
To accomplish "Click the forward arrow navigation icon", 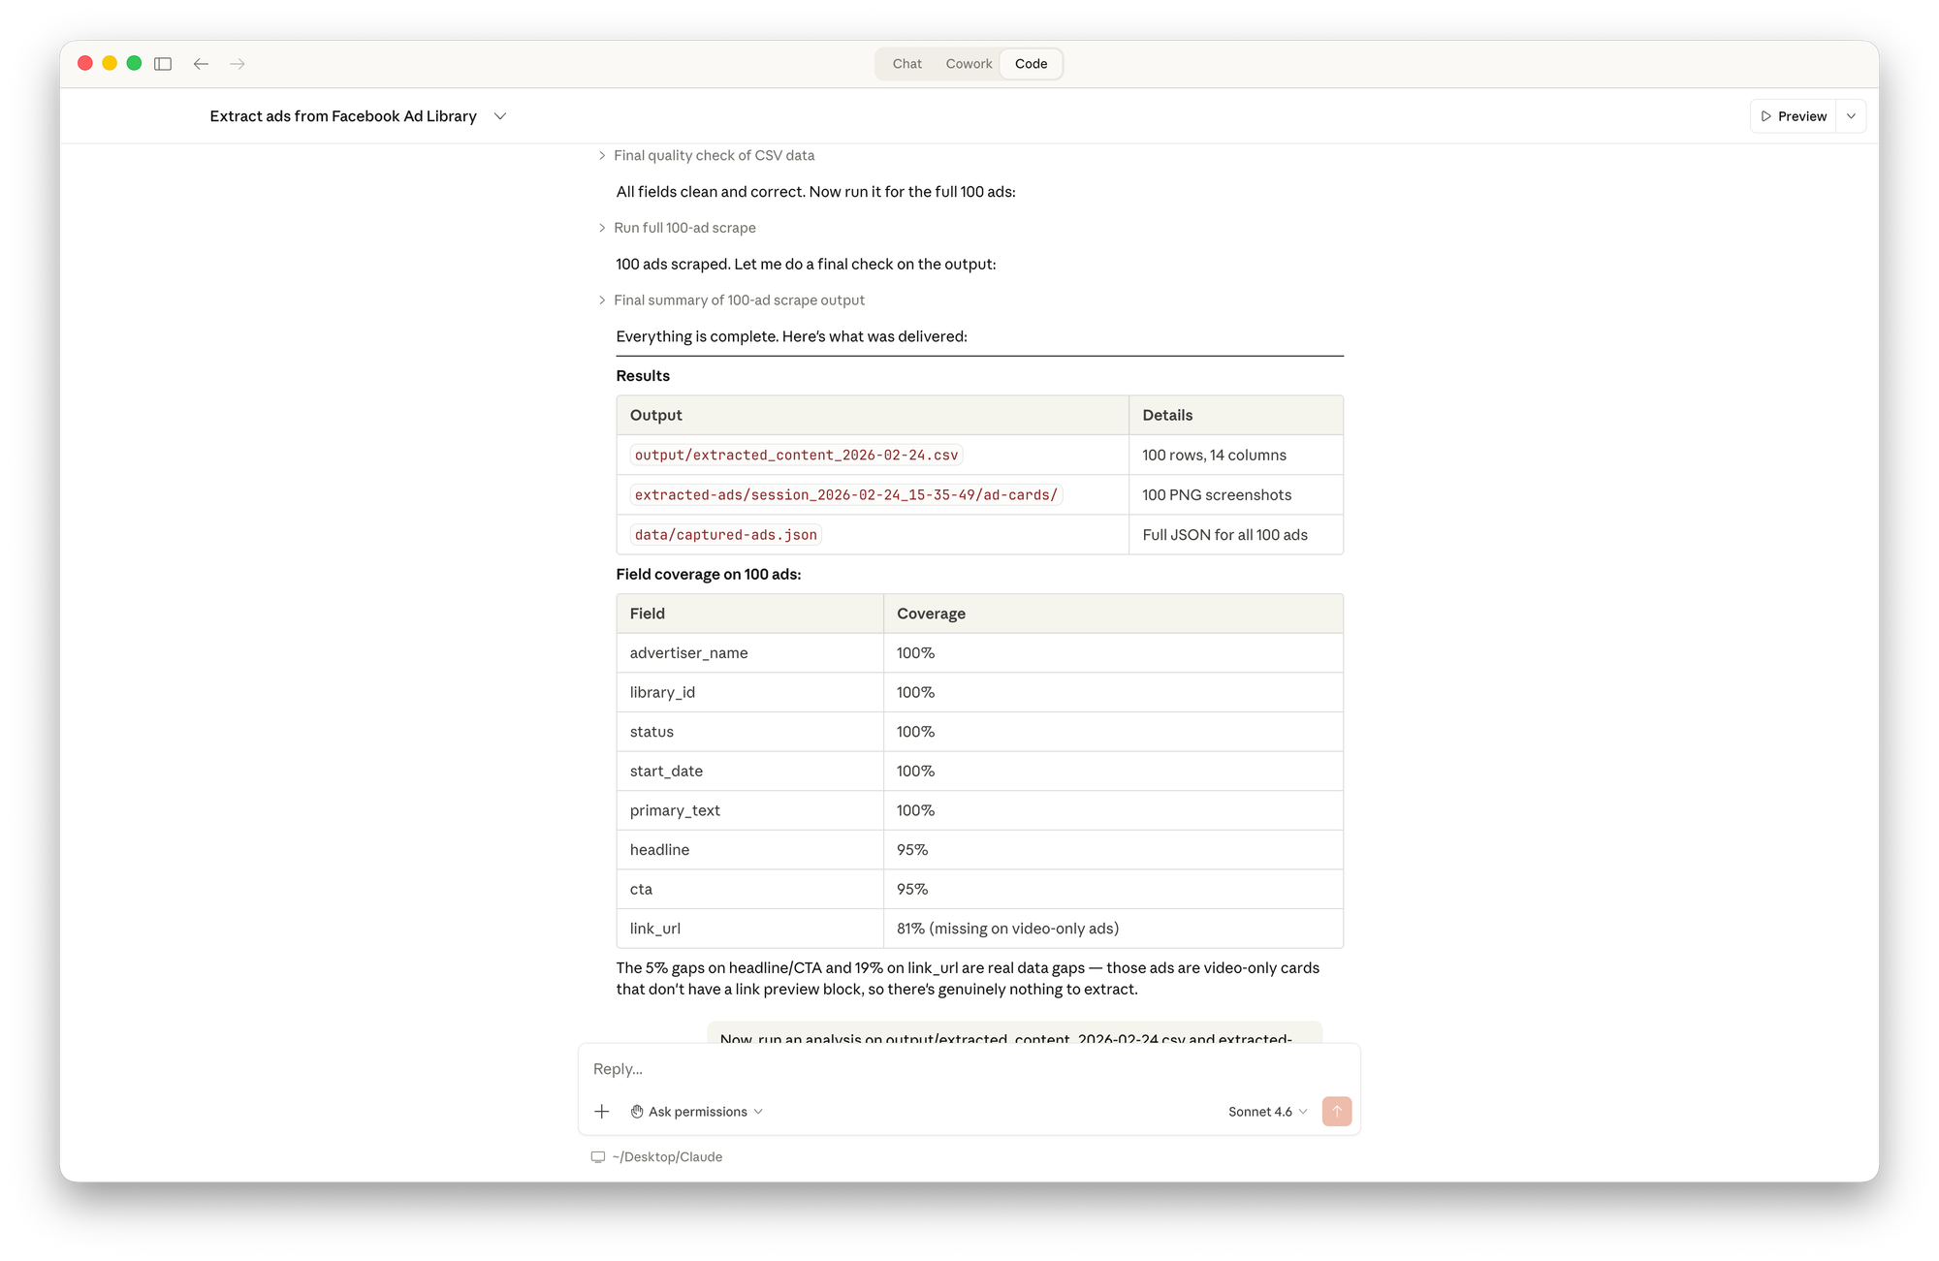I will coord(238,64).
